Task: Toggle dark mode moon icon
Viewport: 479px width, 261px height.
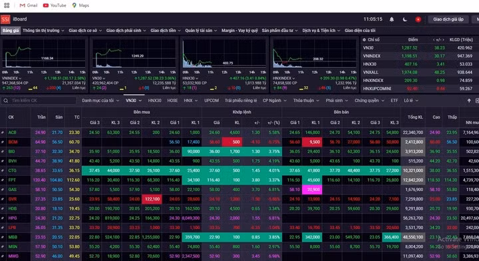Action: coord(404,19)
